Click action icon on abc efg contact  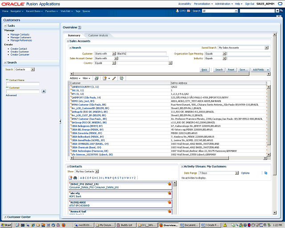170,193
